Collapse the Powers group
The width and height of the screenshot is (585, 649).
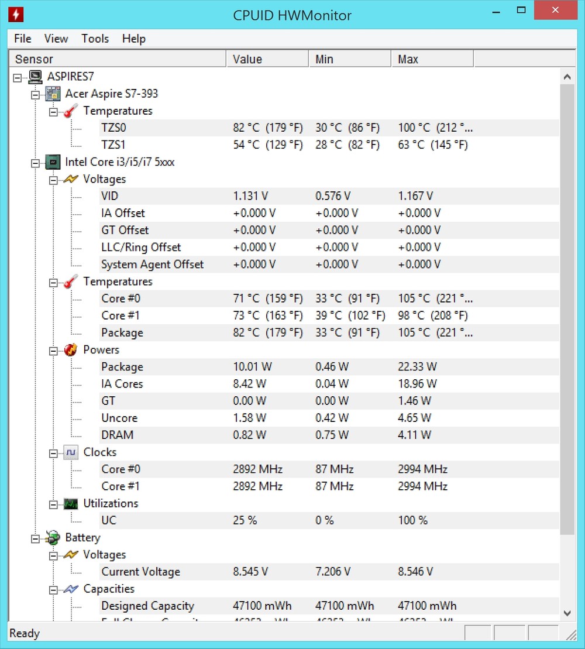(53, 351)
